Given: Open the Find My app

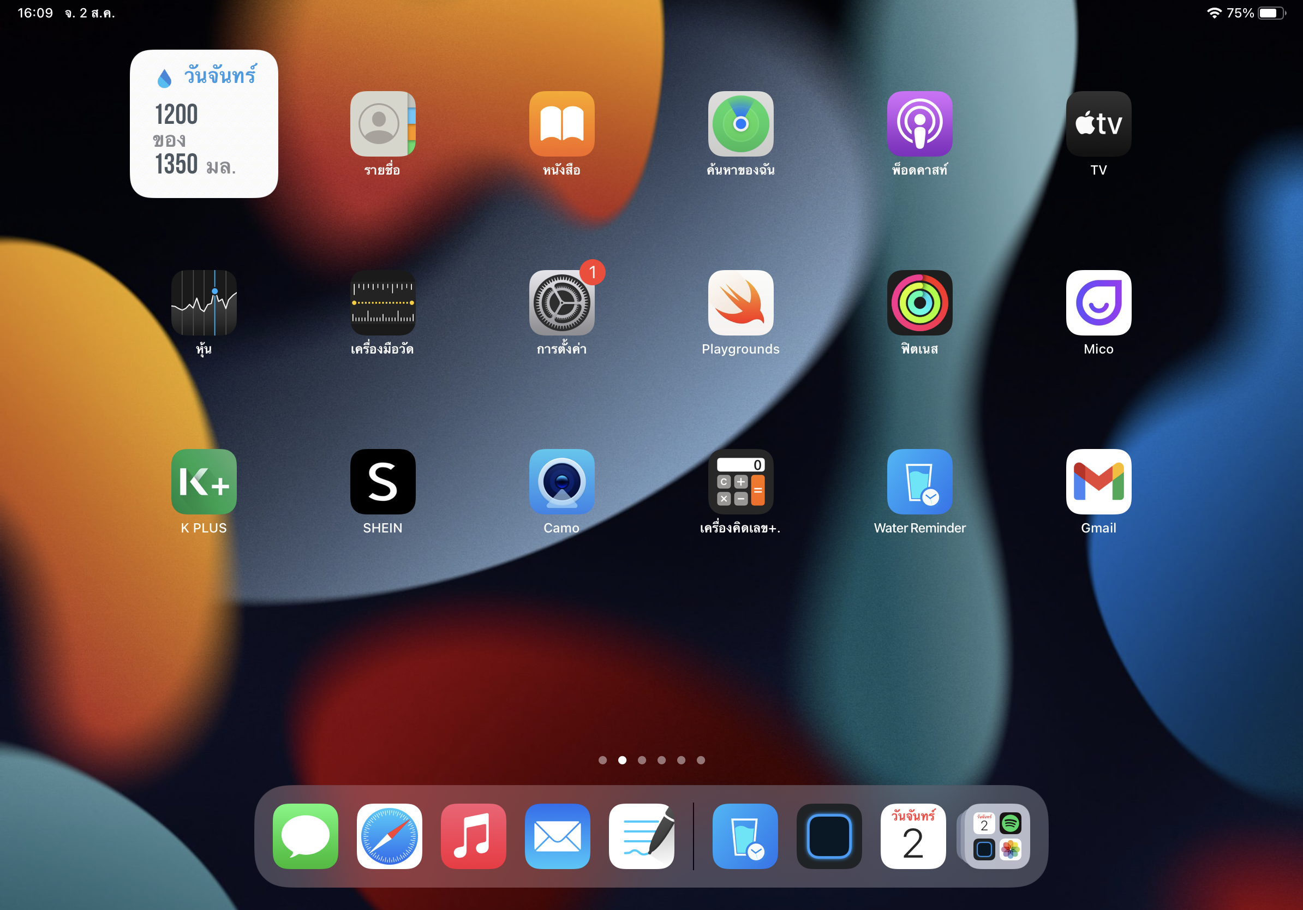Looking at the screenshot, I should 740,124.
